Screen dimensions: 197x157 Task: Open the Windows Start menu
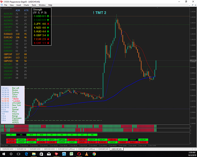tap(4, 154)
